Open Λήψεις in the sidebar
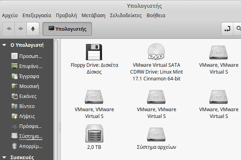The height and width of the screenshot is (160, 241). click(27, 116)
